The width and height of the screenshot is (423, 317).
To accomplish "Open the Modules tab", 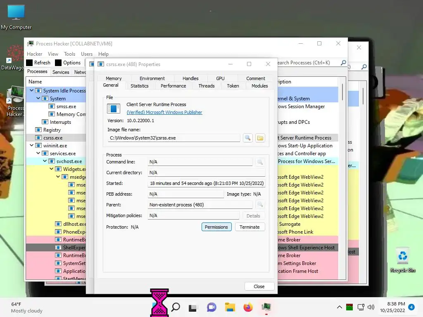I will click(259, 86).
